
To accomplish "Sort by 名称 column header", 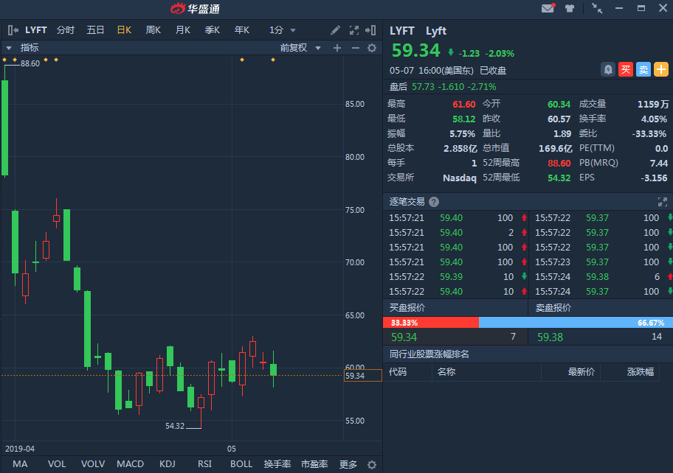I will [446, 371].
